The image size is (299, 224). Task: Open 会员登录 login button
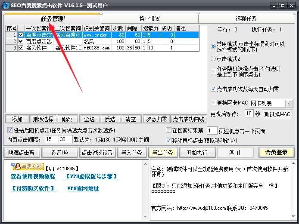click(x=276, y=153)
